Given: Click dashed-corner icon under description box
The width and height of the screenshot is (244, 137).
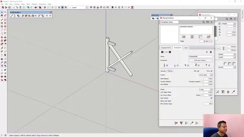Looking at the screenshot, I should [x=201, y=37].
